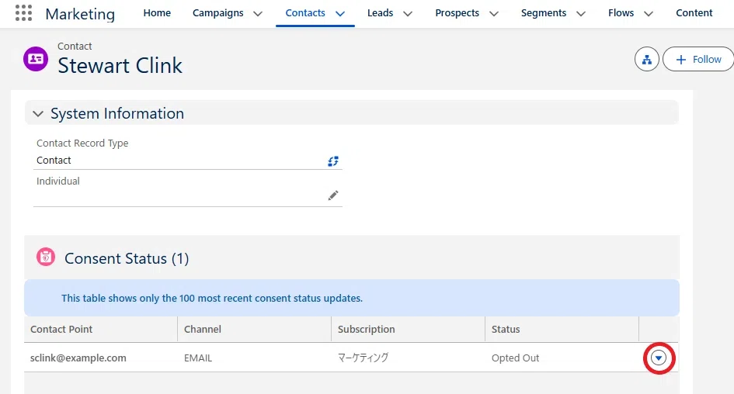Screen dimensions: 734x394
Task: Expand the Segments tab dropdown chevron
Action: coord(581,13)
